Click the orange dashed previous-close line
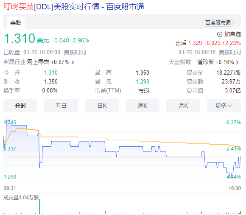 point(122,157)
